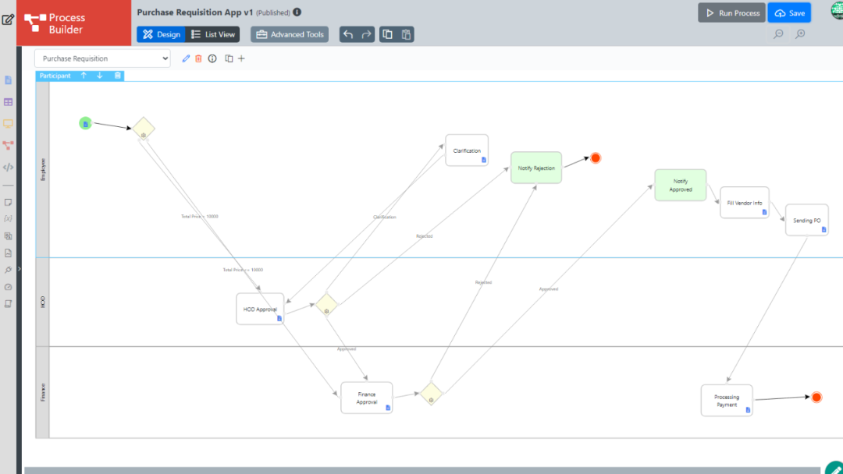
Task: Open the process builder sidebar icon
Action: [8, 146]
